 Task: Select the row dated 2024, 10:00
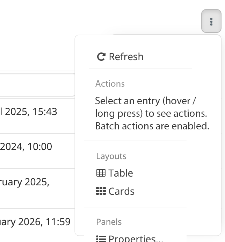click(x=26, y=147)
